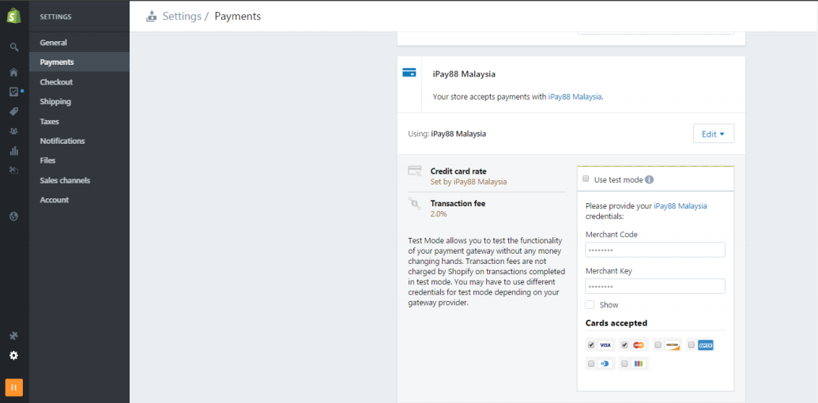Click the Discover card logo
The image size is (818, 403).
pyautogui.click(x=673, y=345)
